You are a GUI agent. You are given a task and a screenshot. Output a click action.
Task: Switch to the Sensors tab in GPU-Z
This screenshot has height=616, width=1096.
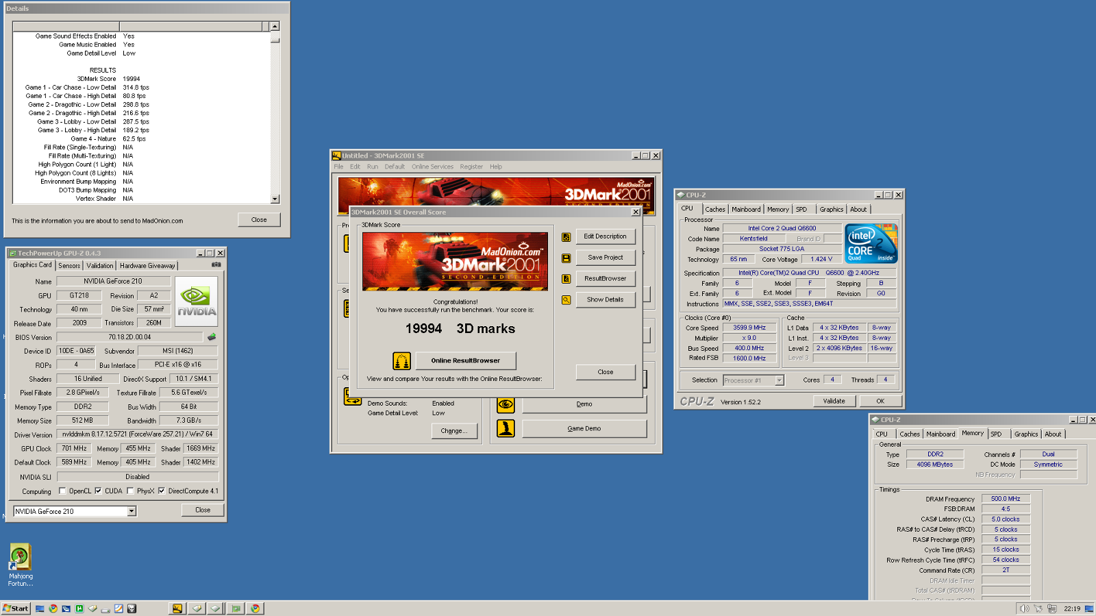[x=69, y=266]
